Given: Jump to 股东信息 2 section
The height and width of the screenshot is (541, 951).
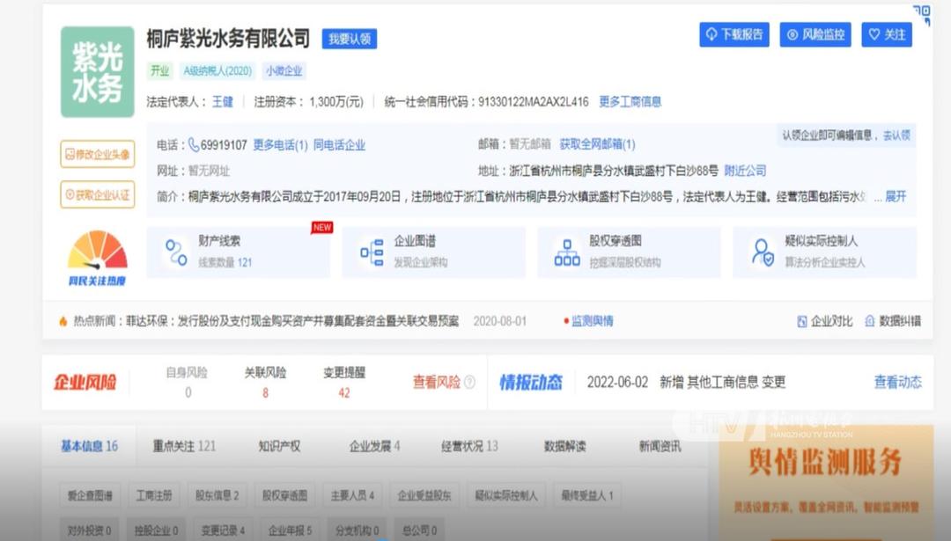Looking at the screenshot, I should [217, 495].
